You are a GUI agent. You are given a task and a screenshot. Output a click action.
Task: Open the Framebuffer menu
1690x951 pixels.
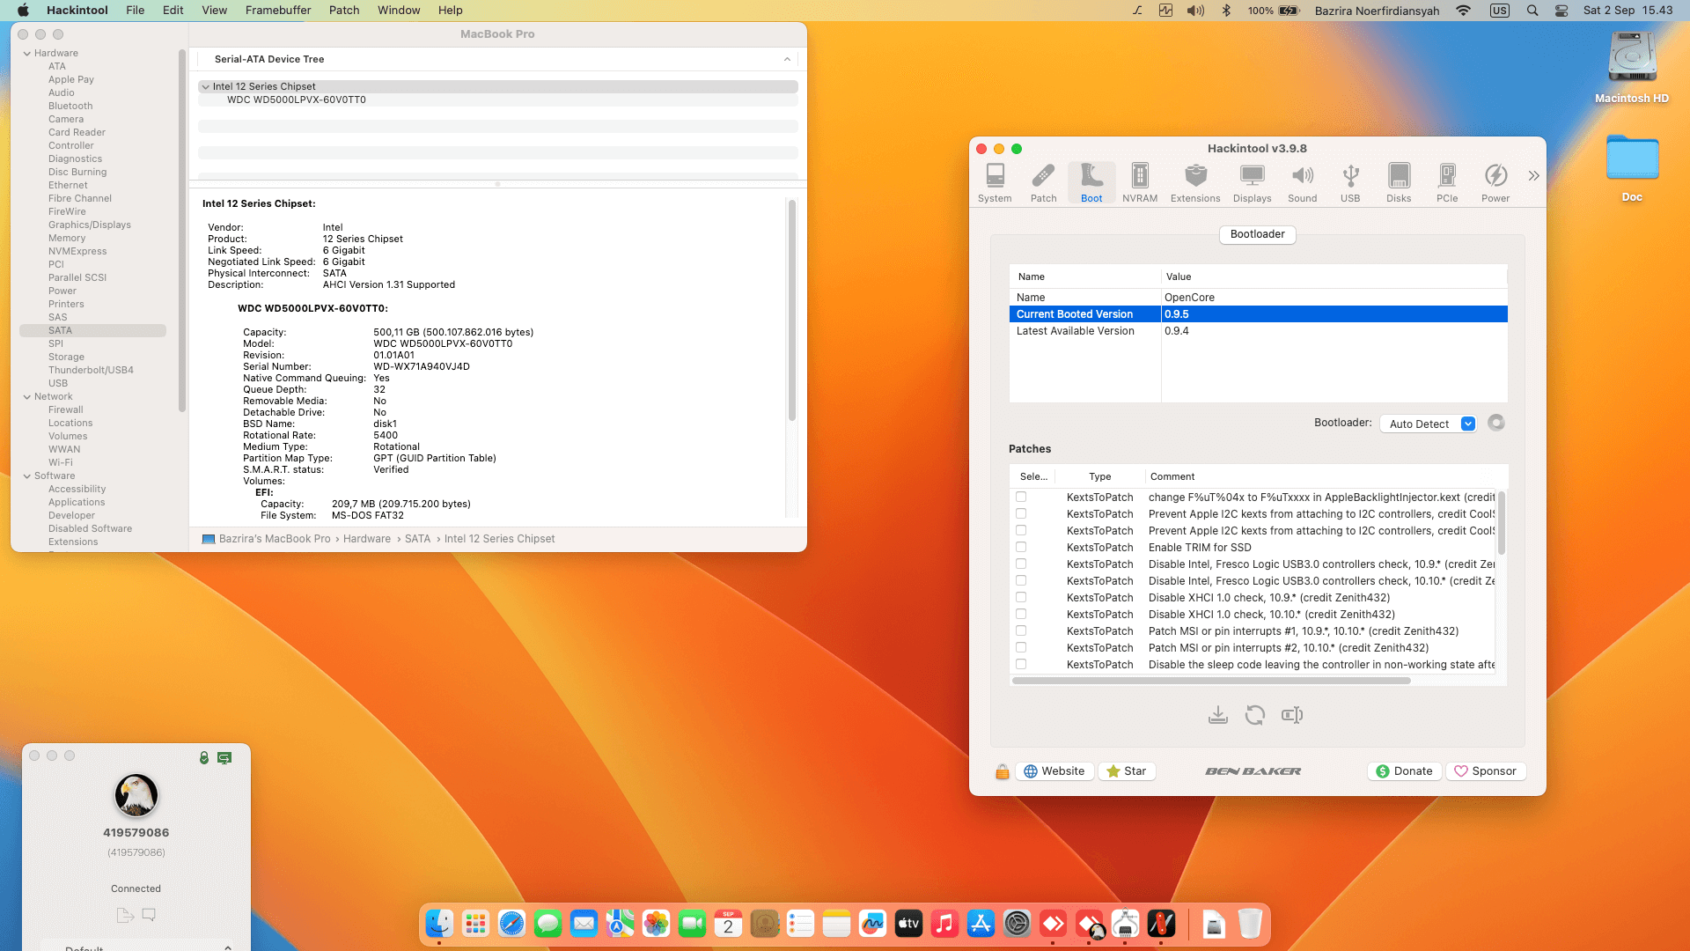pyautogui.click(x=277, y=11)
